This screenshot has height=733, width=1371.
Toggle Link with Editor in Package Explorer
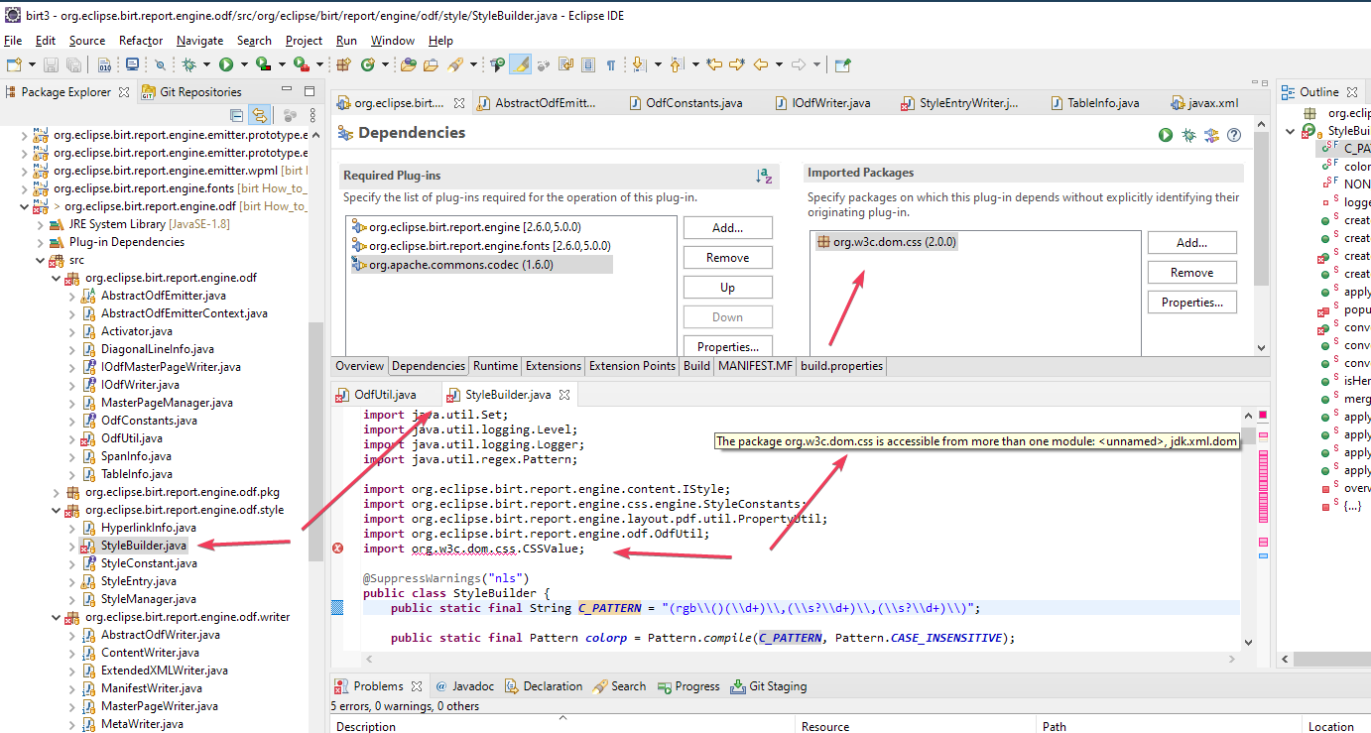pos(259,115)
